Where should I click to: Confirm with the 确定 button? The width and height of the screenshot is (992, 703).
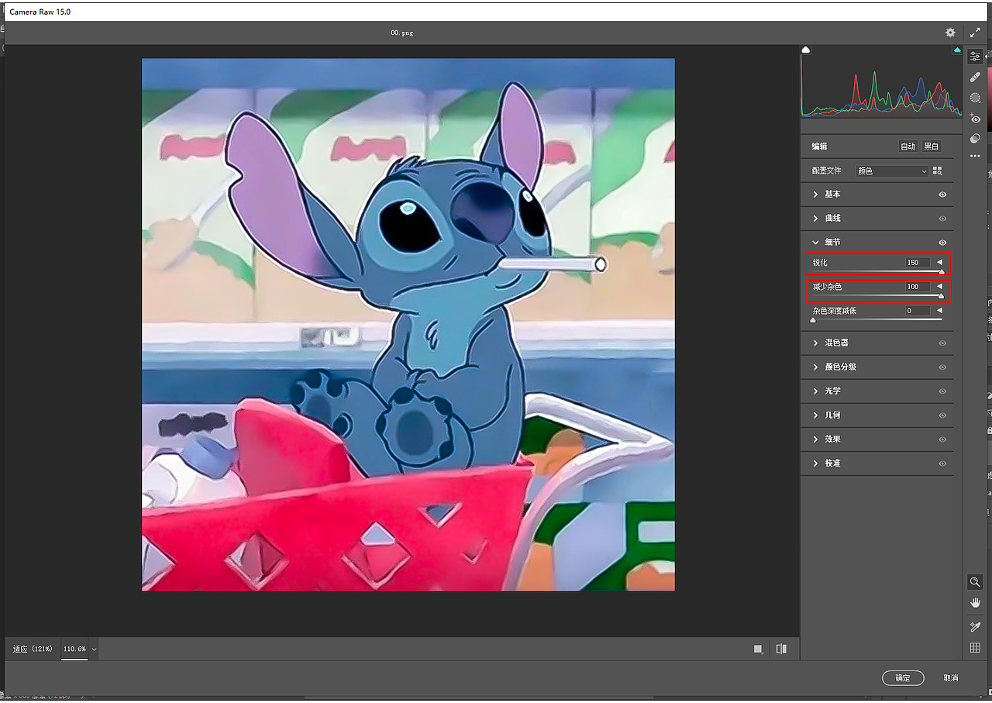click(x=903, y=677)
